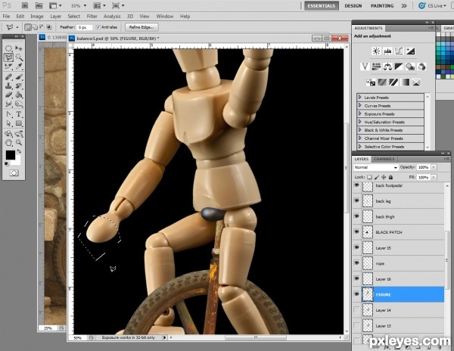Toggle lock transparent pixels
The width and height of the screenshot is (454, 351).
point(369,177)
